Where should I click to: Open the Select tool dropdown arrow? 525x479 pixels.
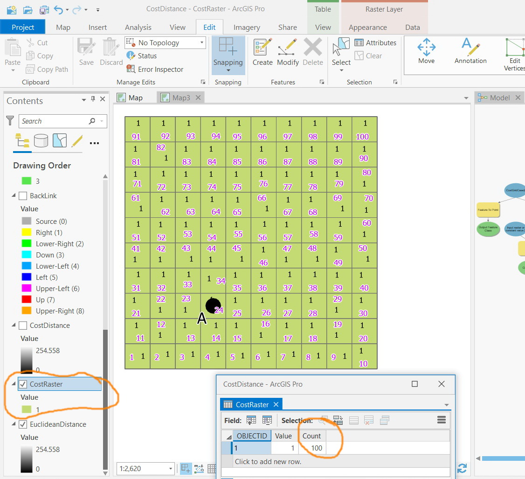(x=341, y=70)
